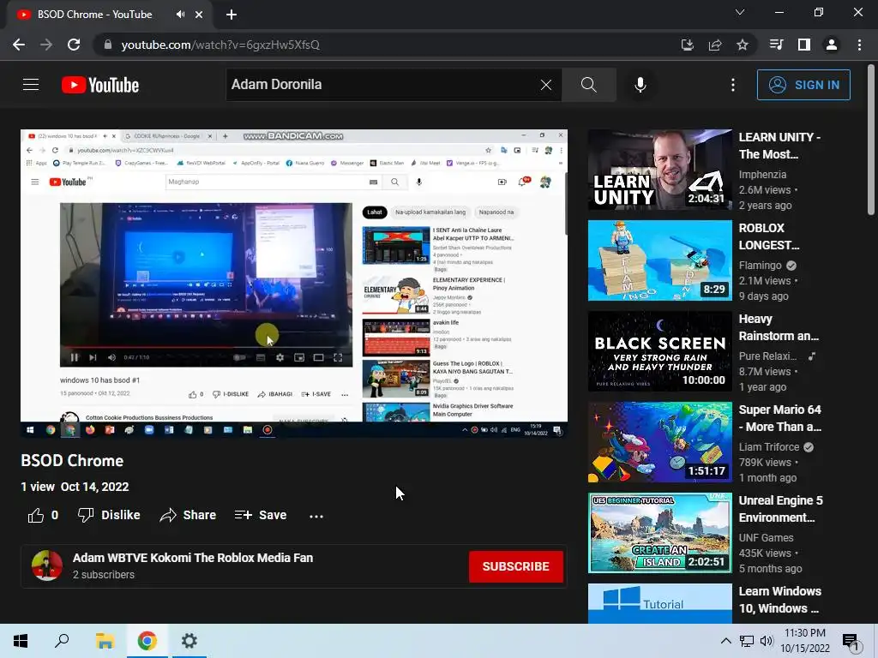Click the SIGN IN button
This screenshot has height=658, width=878.
pyautogui.click(x=803, y=85)
